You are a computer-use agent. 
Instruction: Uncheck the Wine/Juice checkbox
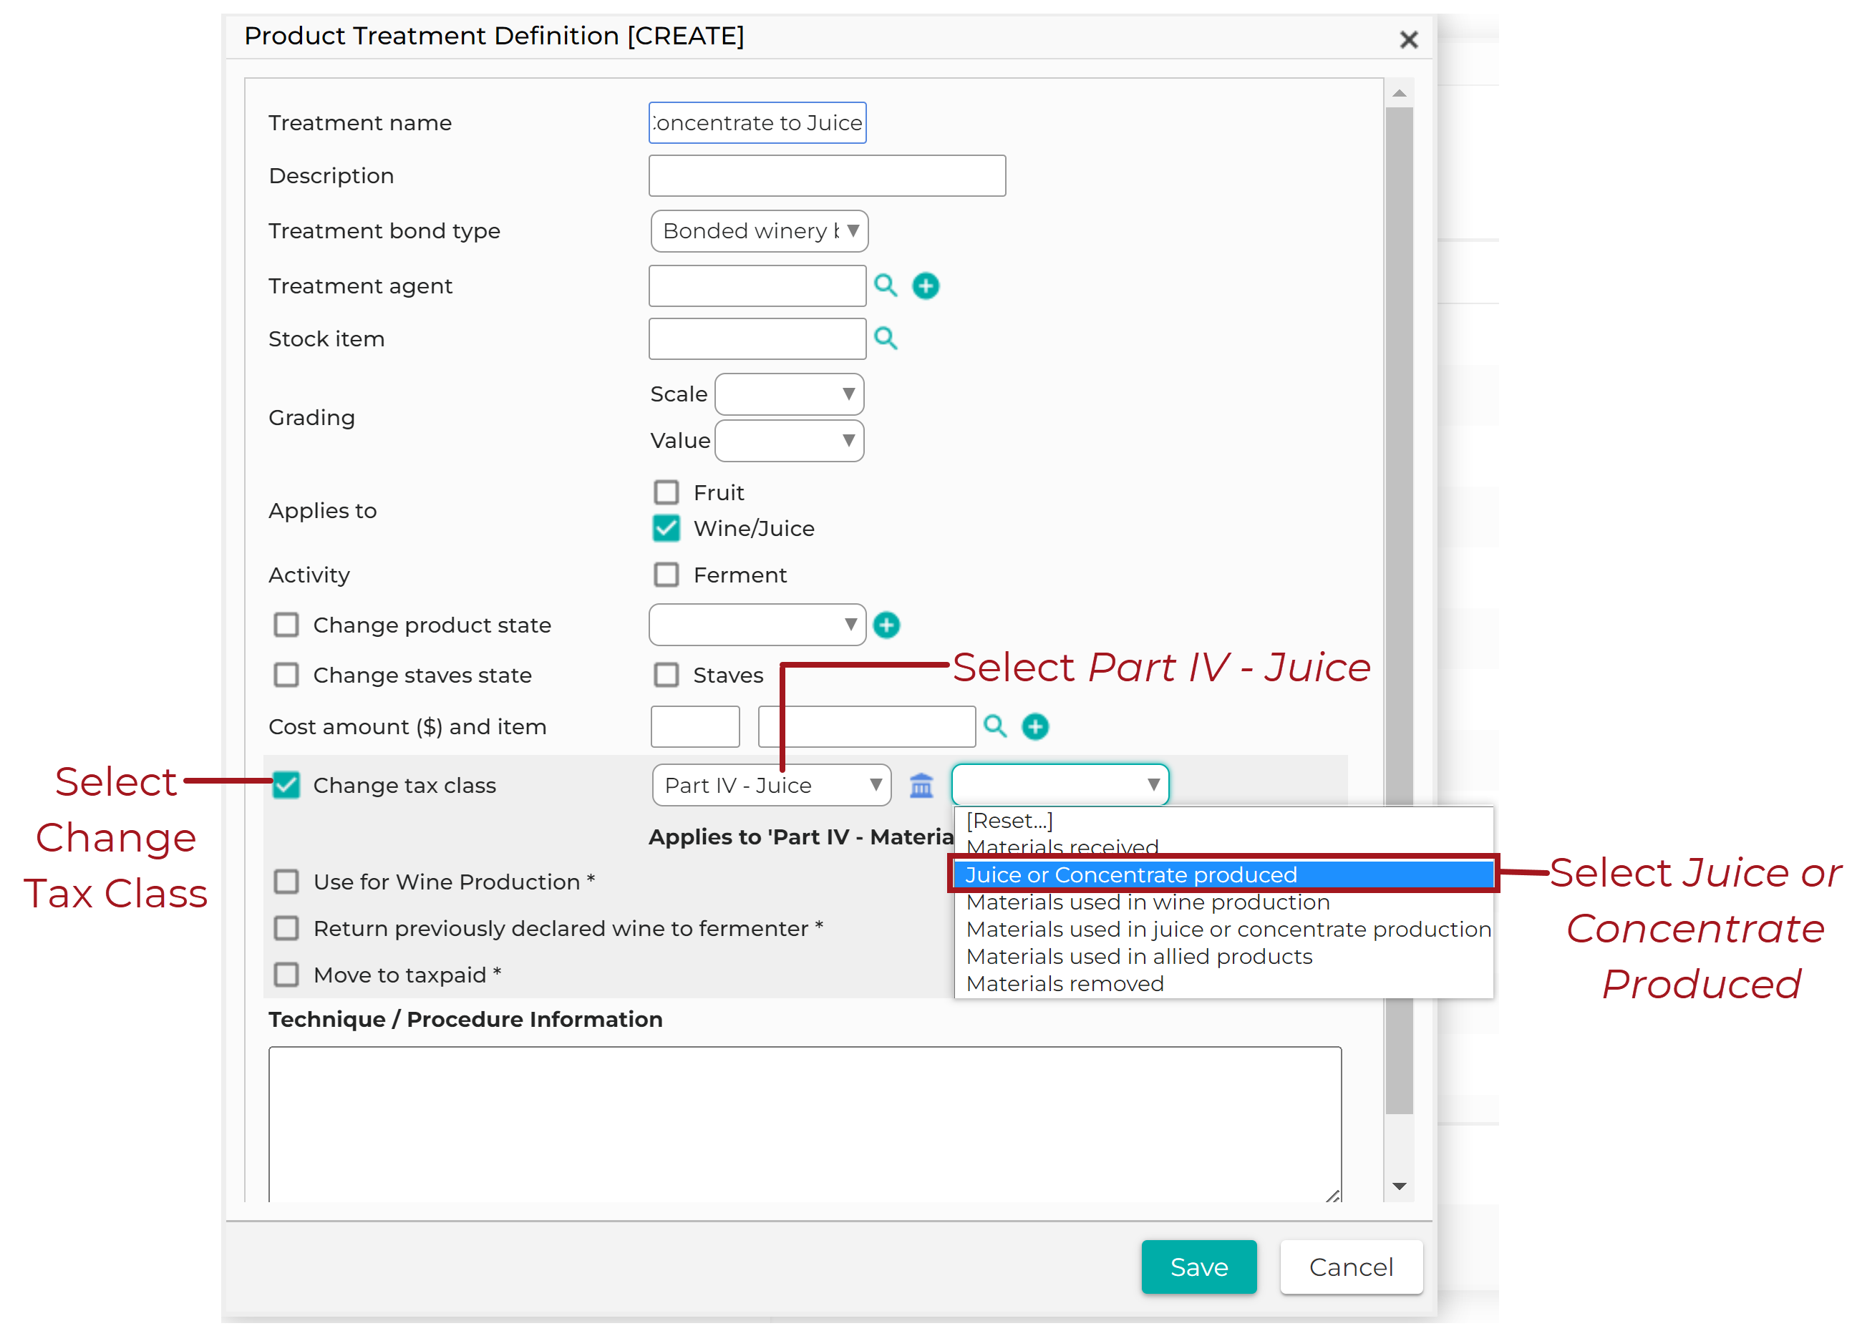(x=666, y=528)
